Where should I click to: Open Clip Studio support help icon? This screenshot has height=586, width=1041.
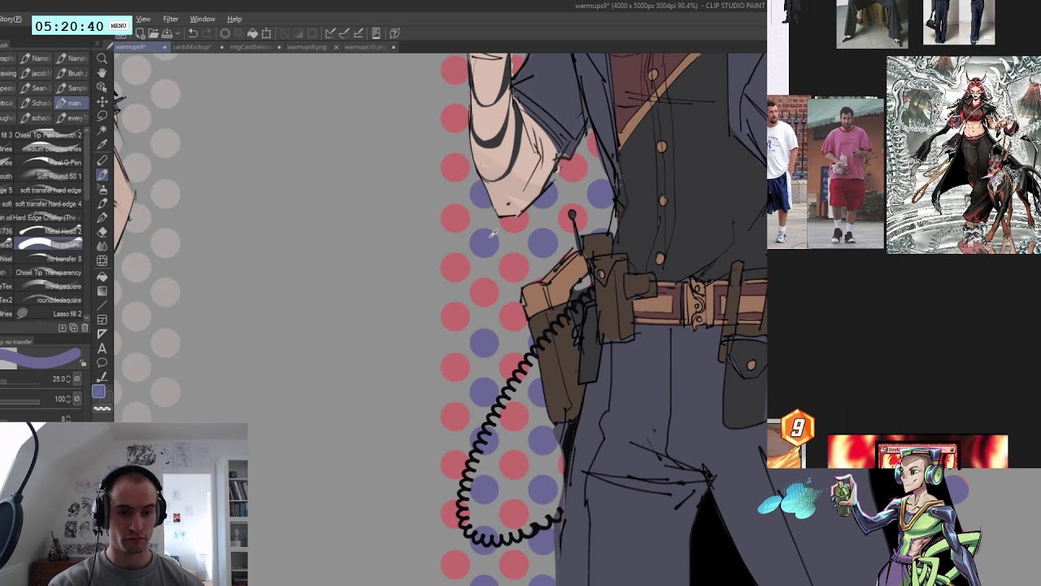(x=394, y=33)
